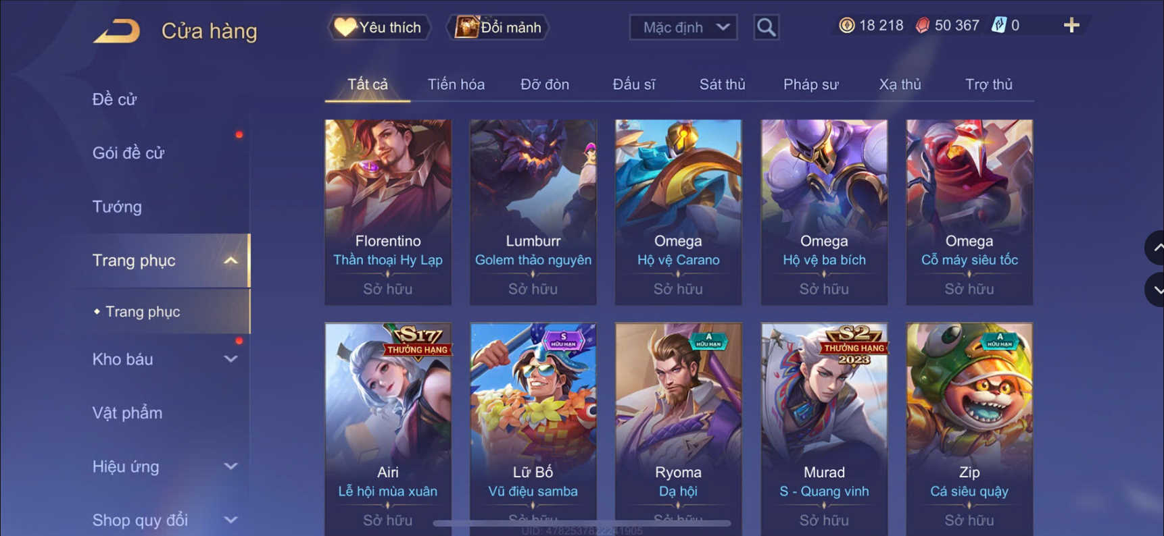Open Gói đề cử in sidebar
1164x536 pixels.
[128, 153]
